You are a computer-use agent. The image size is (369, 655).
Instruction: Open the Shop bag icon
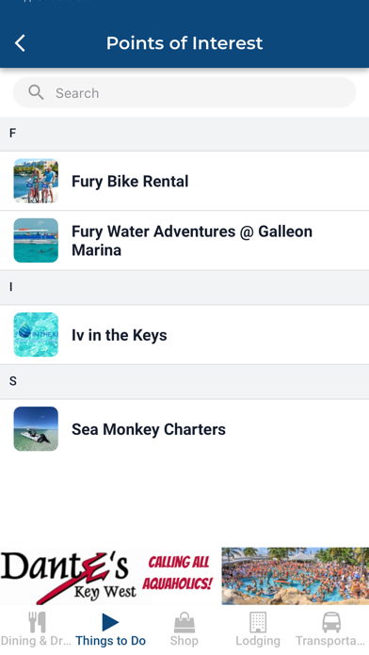[x=184, y=622]
